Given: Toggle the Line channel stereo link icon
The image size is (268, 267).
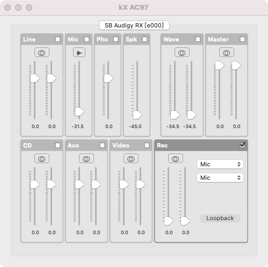Looking at the screenshot, I should tap(42, 52).
